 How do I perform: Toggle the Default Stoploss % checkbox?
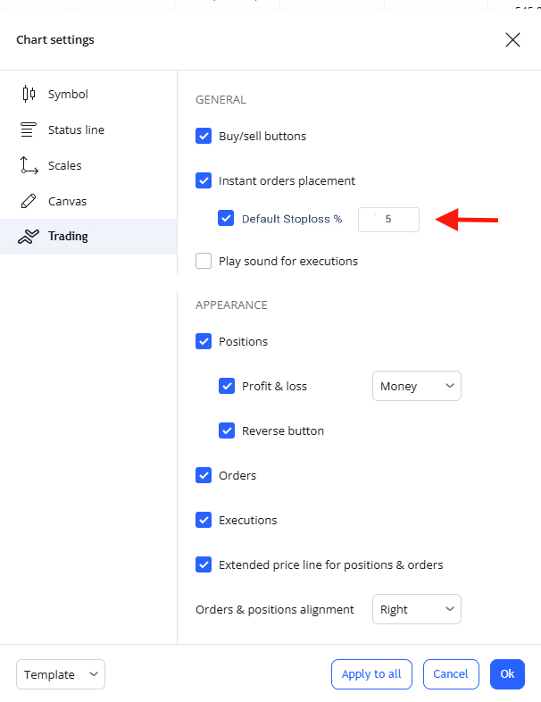pyautogui.click(x=227, y=219)
